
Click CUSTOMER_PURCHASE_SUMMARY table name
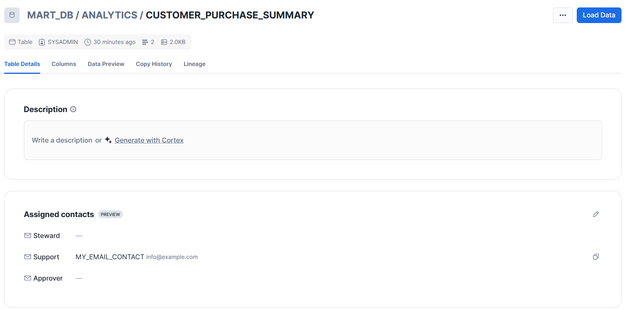click(230, 15)
